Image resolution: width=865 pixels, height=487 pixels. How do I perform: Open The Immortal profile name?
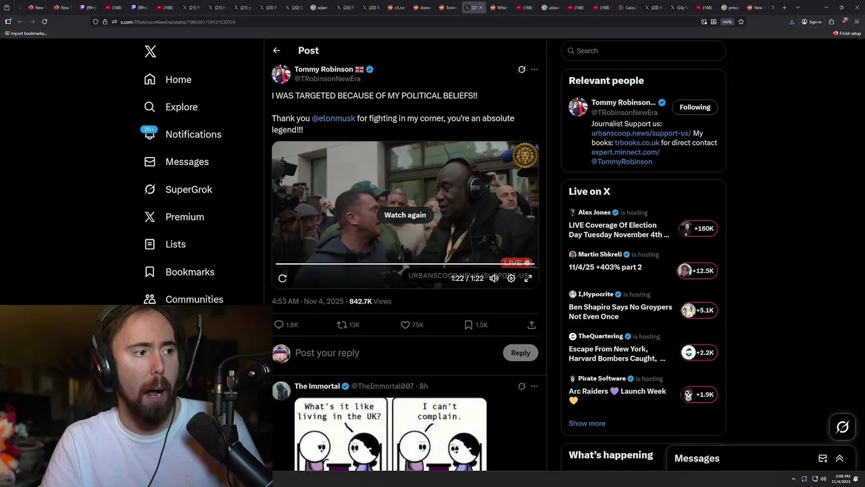317,386
